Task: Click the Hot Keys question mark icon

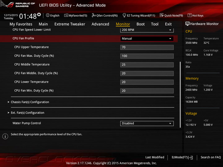Action: click(x=190, y=15)
